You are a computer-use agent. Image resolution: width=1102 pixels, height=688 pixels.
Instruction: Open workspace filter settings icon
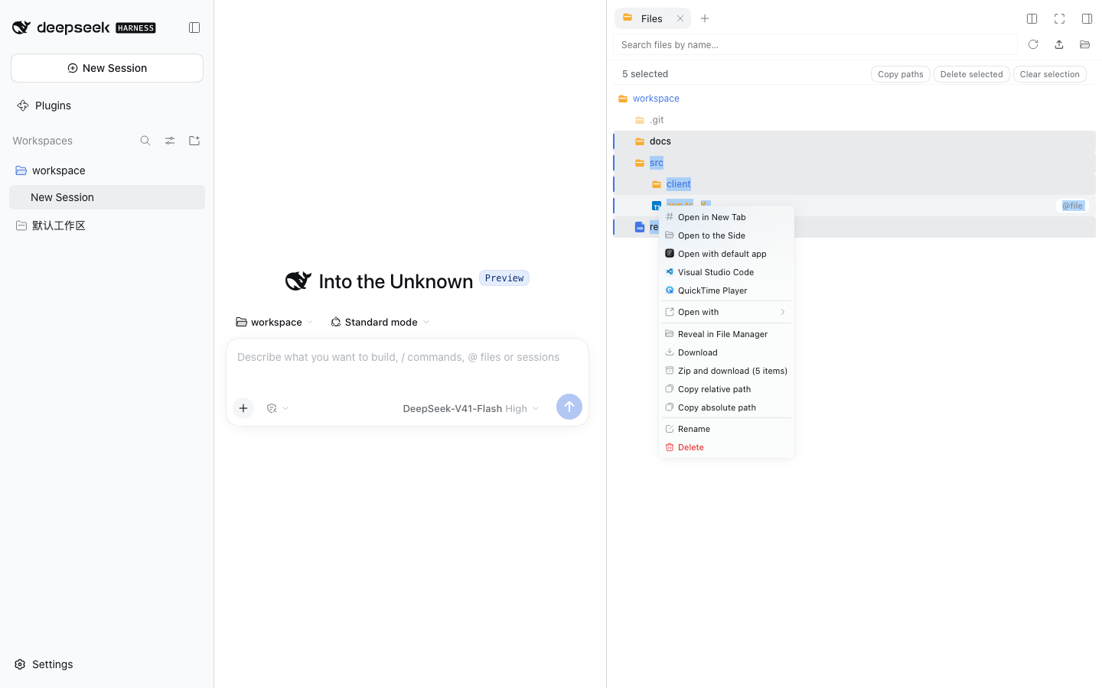[170, 141]
